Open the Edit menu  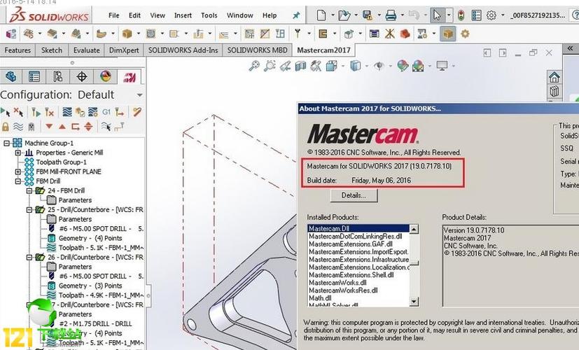point(134,15)
